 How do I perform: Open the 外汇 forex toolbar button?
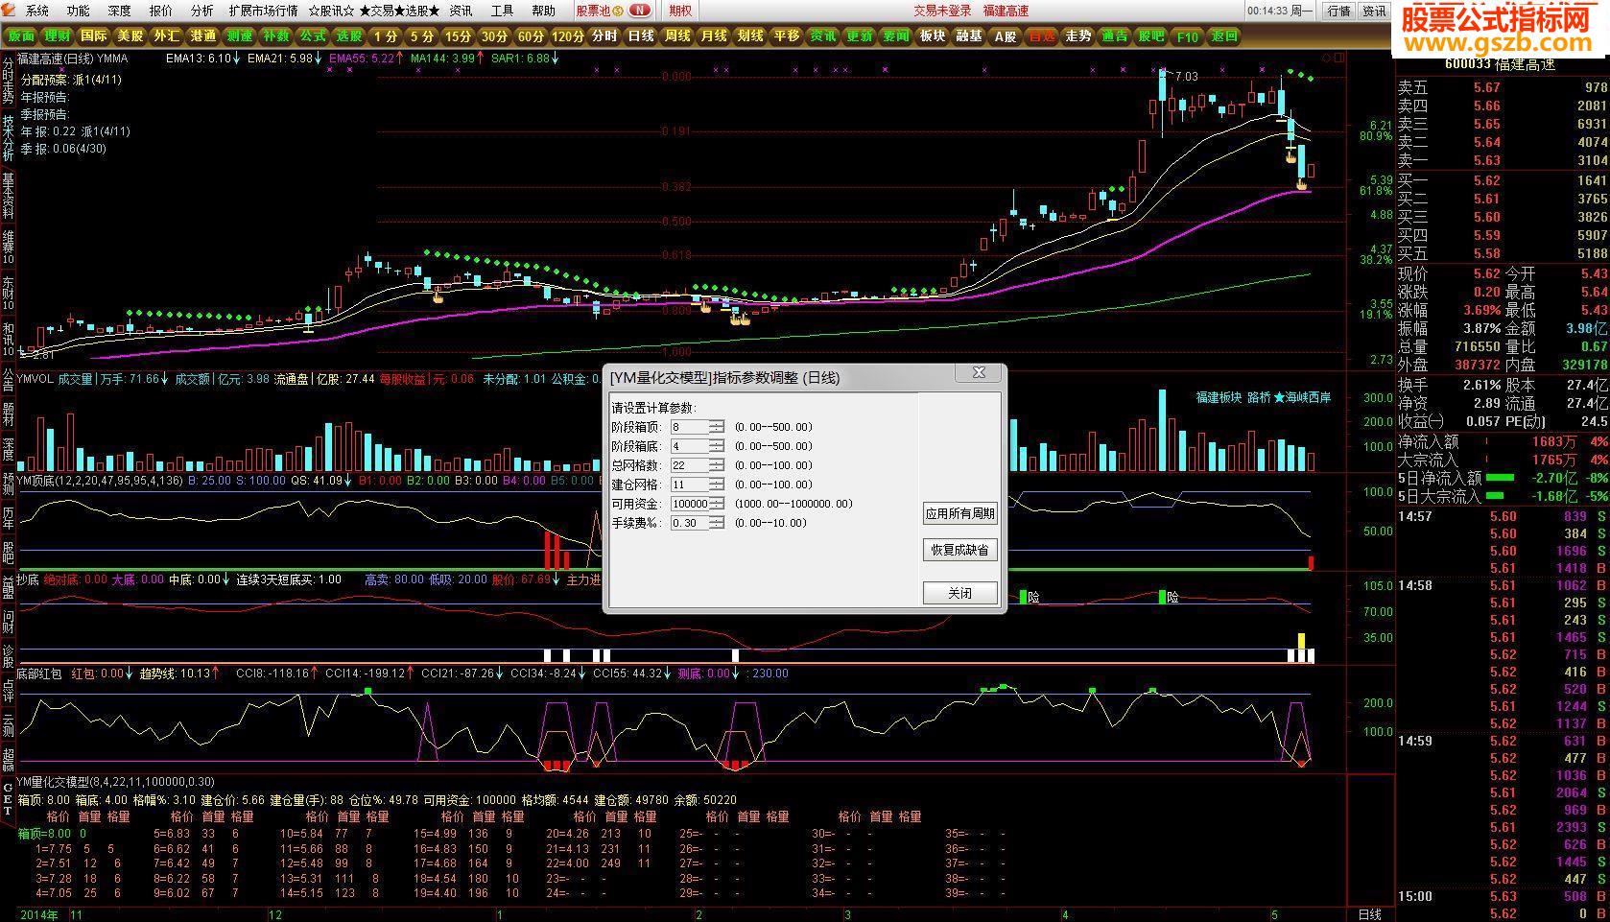[167, 36]
